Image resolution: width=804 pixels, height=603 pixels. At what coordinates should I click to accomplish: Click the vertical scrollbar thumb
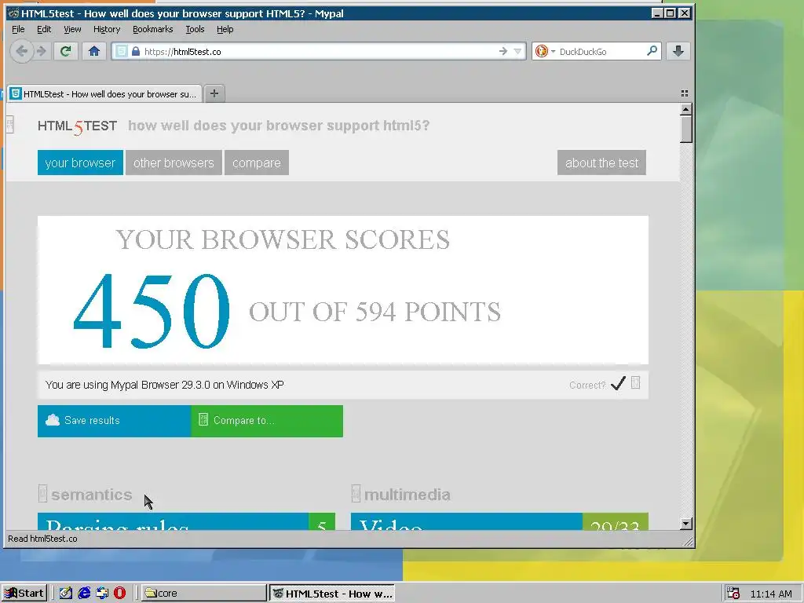click(686, 130)
